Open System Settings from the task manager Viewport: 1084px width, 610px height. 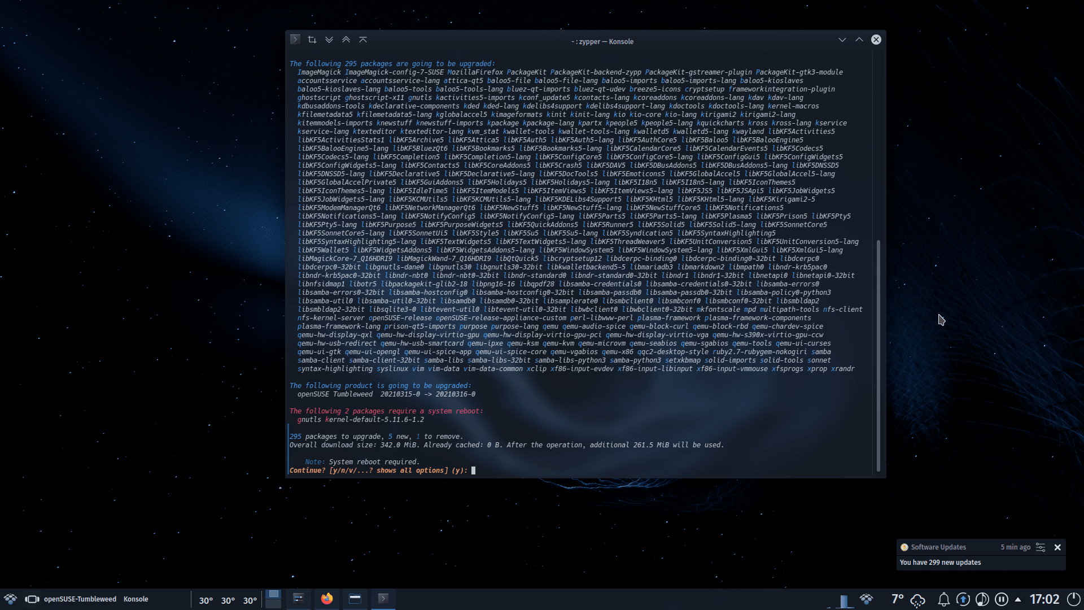[x=299, y=599]
